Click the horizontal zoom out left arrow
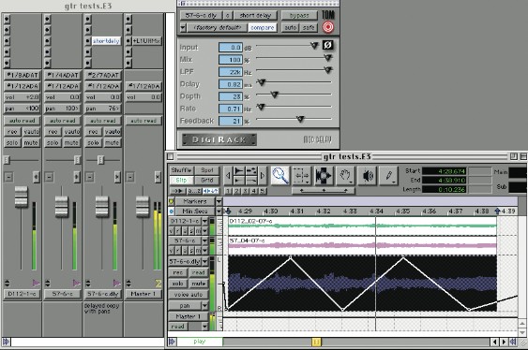 [228, 175]
